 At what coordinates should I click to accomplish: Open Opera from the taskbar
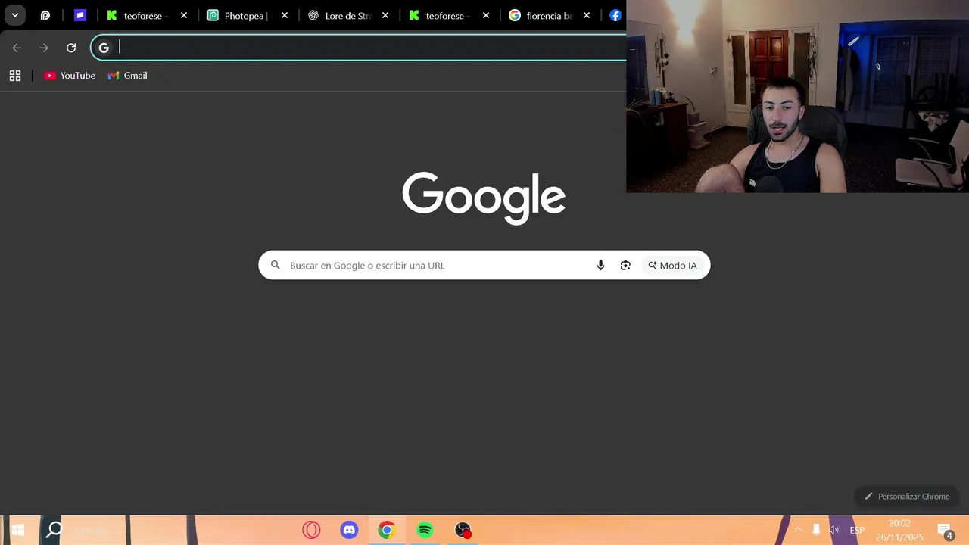(311, 530)
